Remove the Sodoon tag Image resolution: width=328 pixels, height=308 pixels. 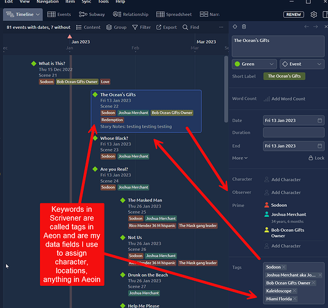tap(284, 267)
